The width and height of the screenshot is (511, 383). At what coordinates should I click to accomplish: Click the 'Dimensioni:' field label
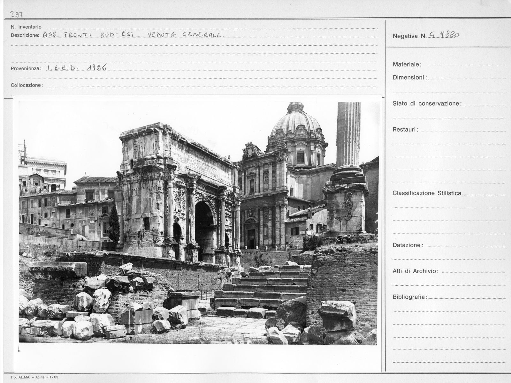[410, 78]
